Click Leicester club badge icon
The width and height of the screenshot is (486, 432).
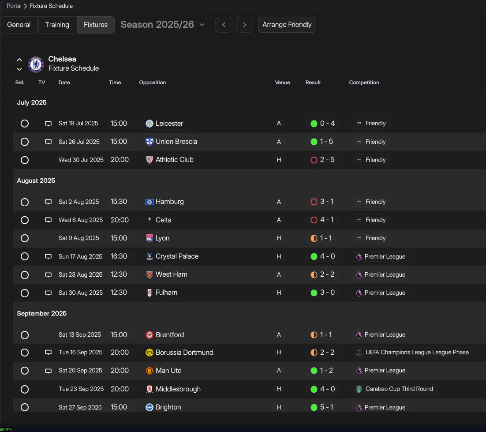point(150,124)
